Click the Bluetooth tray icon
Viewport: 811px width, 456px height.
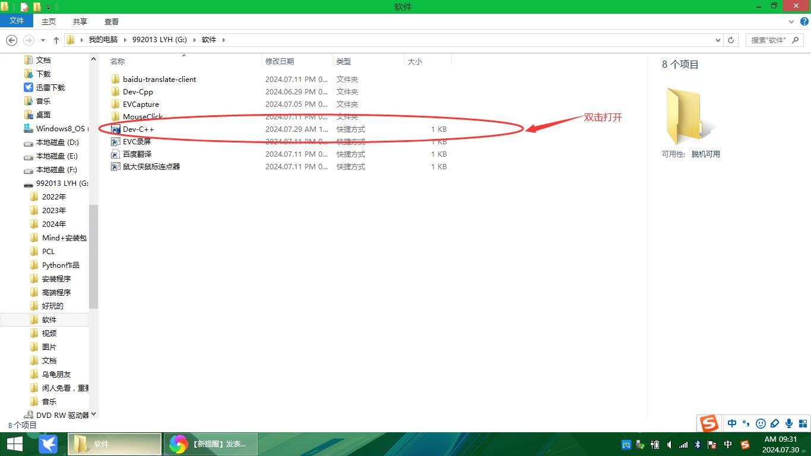(698, 445)
